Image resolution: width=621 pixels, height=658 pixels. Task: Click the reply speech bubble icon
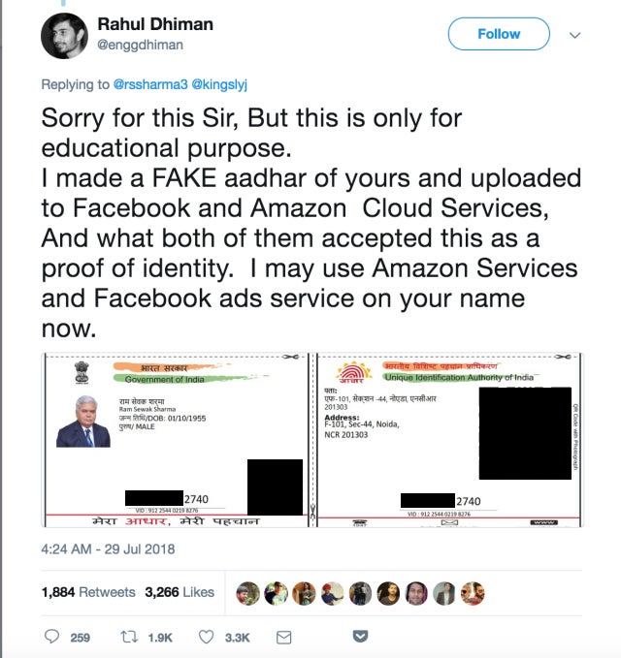tap(51, 636)
